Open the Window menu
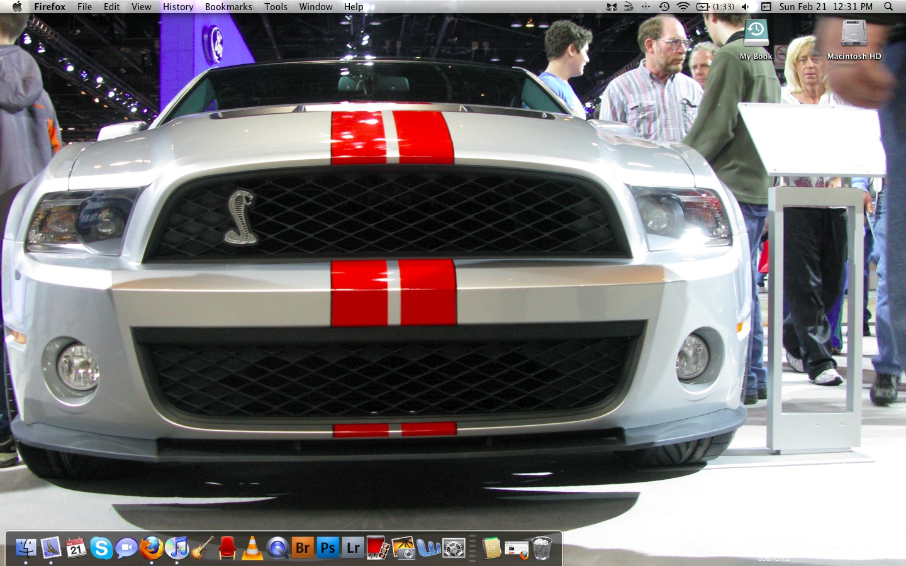The width and height of the screenshot is (906, 566). (316, 7)
